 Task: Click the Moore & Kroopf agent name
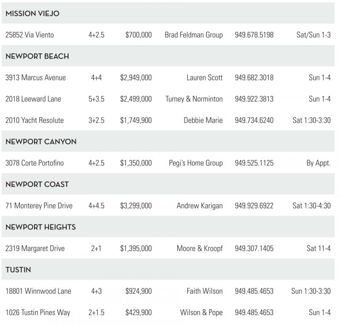199,249
